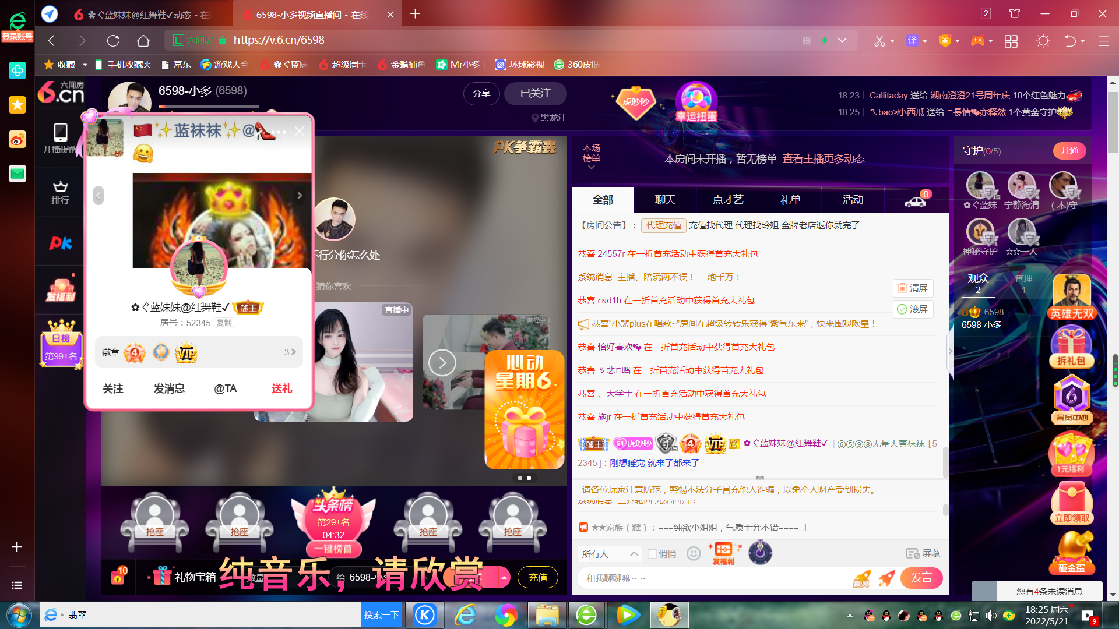Click the browser scissors screenshot tool
Image resolution: width=1119 pixels, height=629 pixels.
[x=879, y=41]
